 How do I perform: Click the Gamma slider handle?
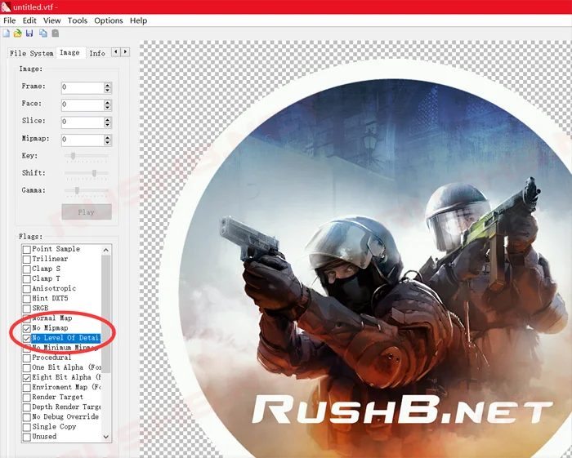tap(77, 190)
